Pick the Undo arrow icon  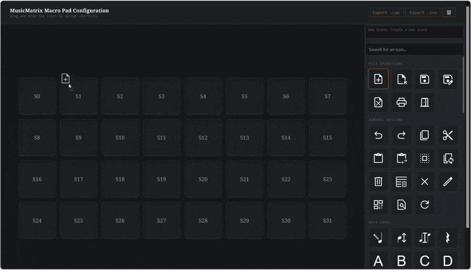click(x=378, y=136)
